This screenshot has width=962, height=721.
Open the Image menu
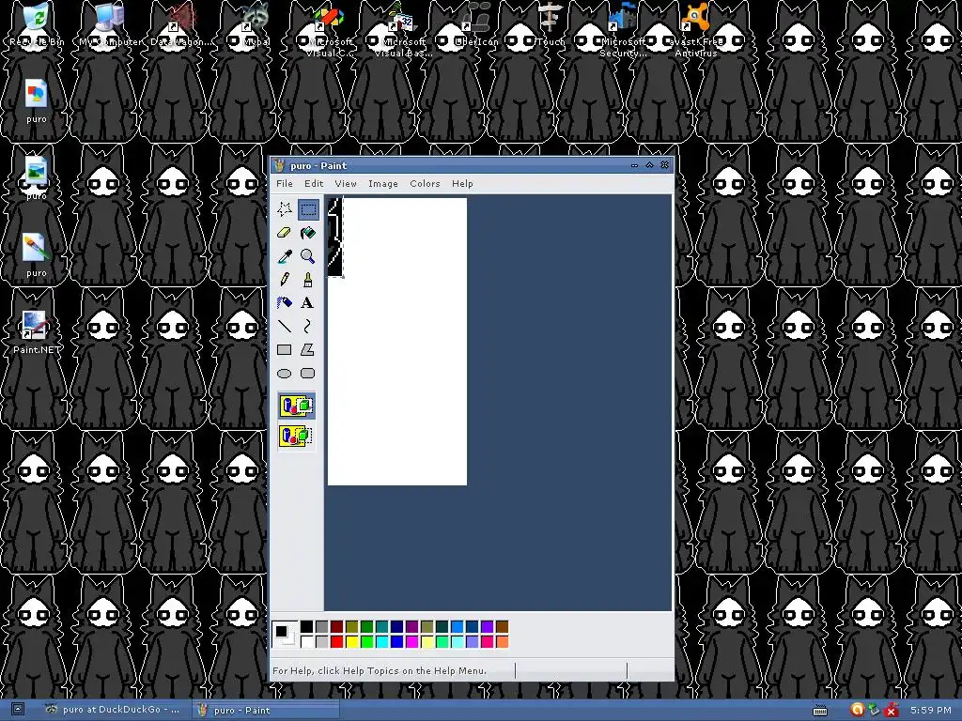[x=383, y=183]
